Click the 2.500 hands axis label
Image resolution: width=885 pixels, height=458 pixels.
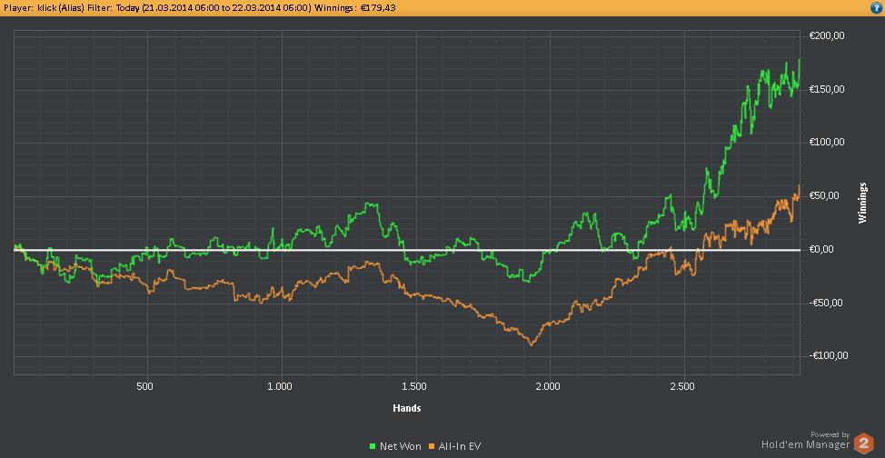683,387
